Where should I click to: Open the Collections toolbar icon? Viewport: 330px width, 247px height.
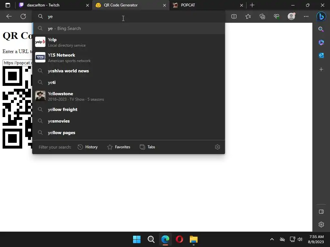(262, 16)
